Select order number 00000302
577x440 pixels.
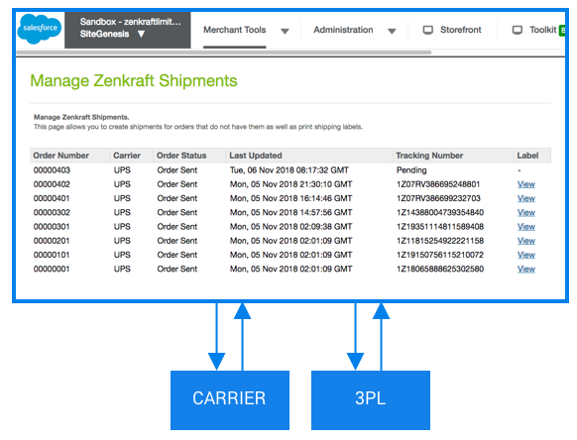coord(52,213)
